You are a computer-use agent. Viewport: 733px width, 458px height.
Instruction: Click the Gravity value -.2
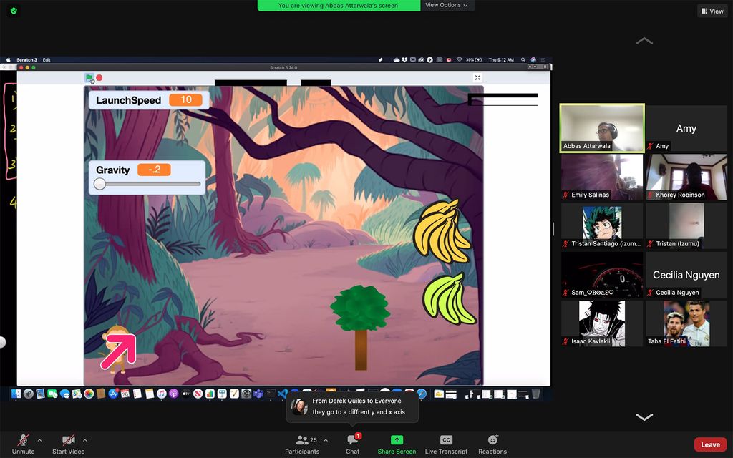pyautogui.click(x=154, y=170)
